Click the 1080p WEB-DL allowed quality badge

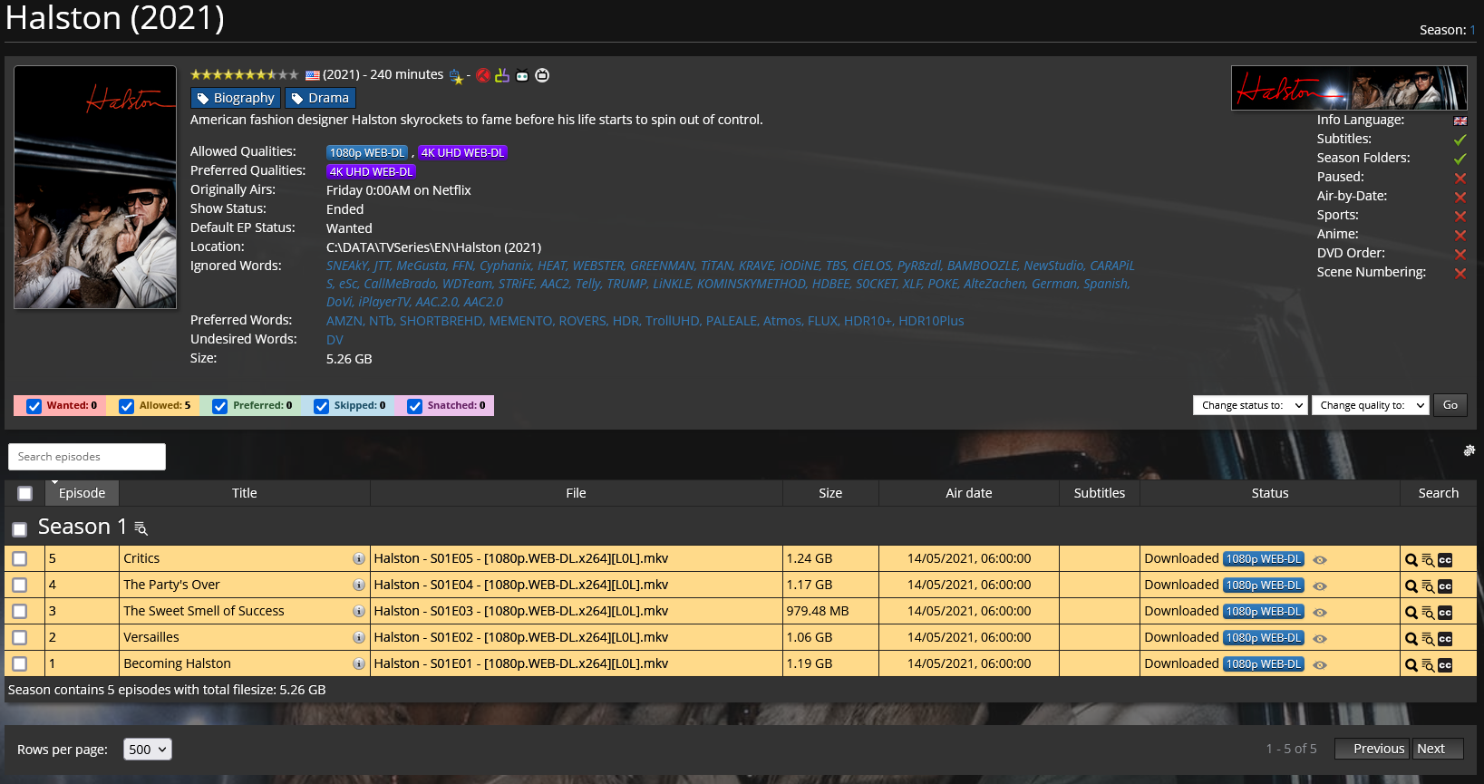367,153
